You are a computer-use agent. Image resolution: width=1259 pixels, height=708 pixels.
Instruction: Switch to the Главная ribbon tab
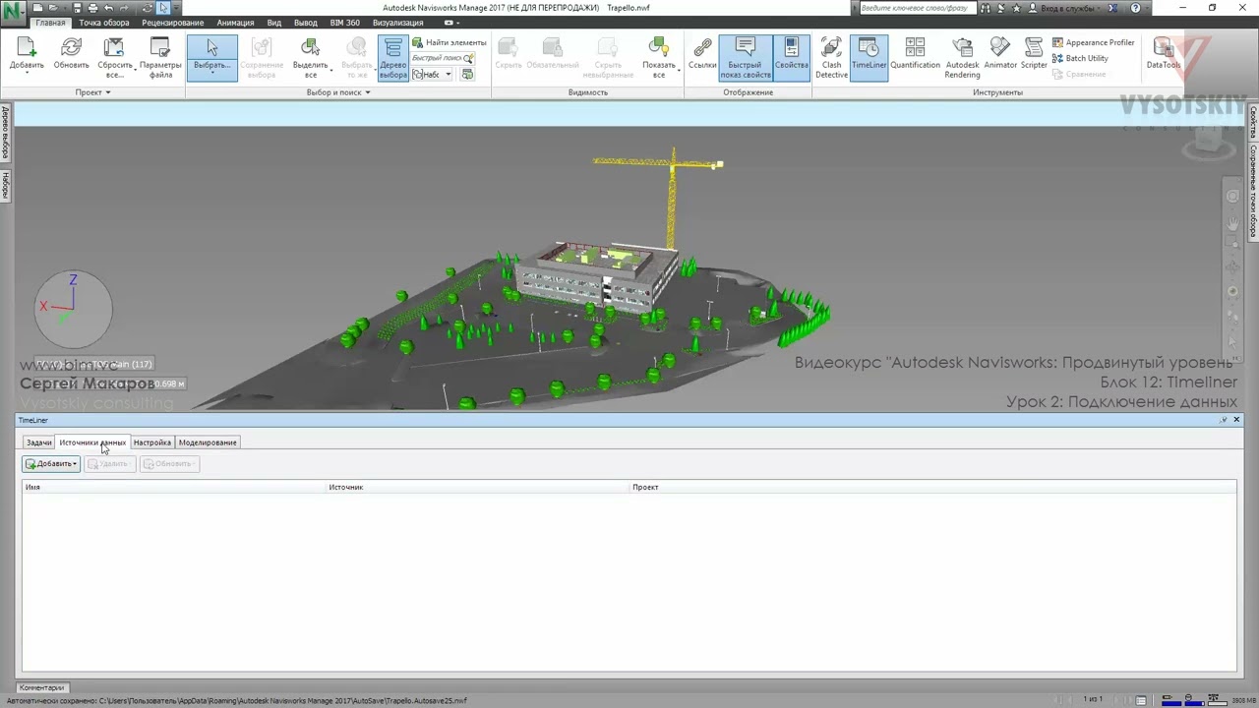[50, 23]
